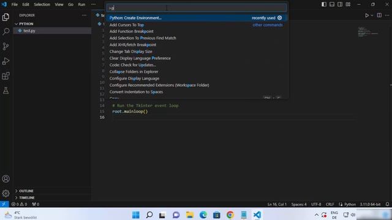Screen dimensions: 392x220
Task: Open Google Chrome from taskbar
Action: tap(230, 215)
